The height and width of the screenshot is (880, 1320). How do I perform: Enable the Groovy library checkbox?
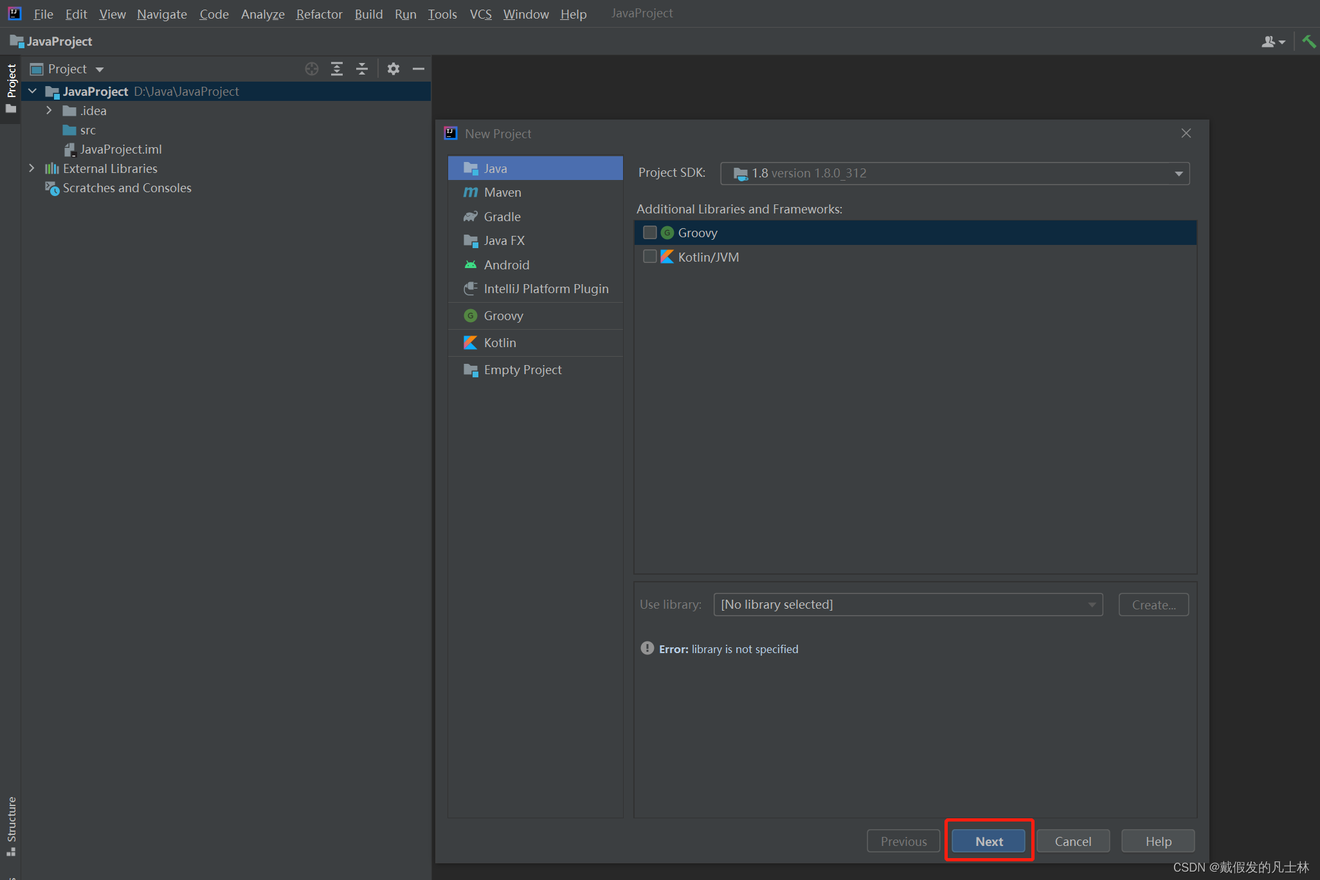[650, 233]
